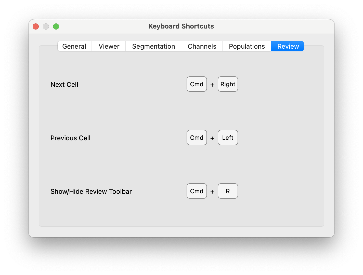Select the Next Cell shortcut label
The height and width of the screenshot is (275, 363).
click(x=64, y=84)
